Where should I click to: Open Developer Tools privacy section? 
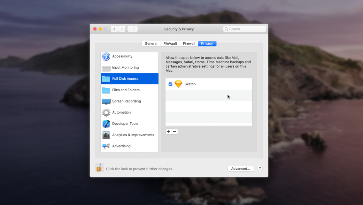(125, 124)
